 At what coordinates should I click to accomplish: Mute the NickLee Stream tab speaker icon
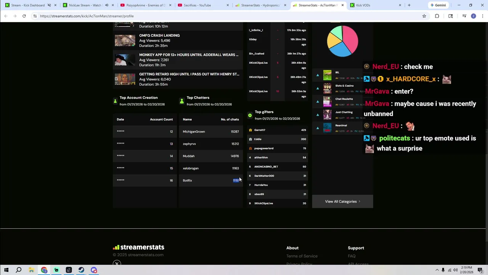(106, 5)
